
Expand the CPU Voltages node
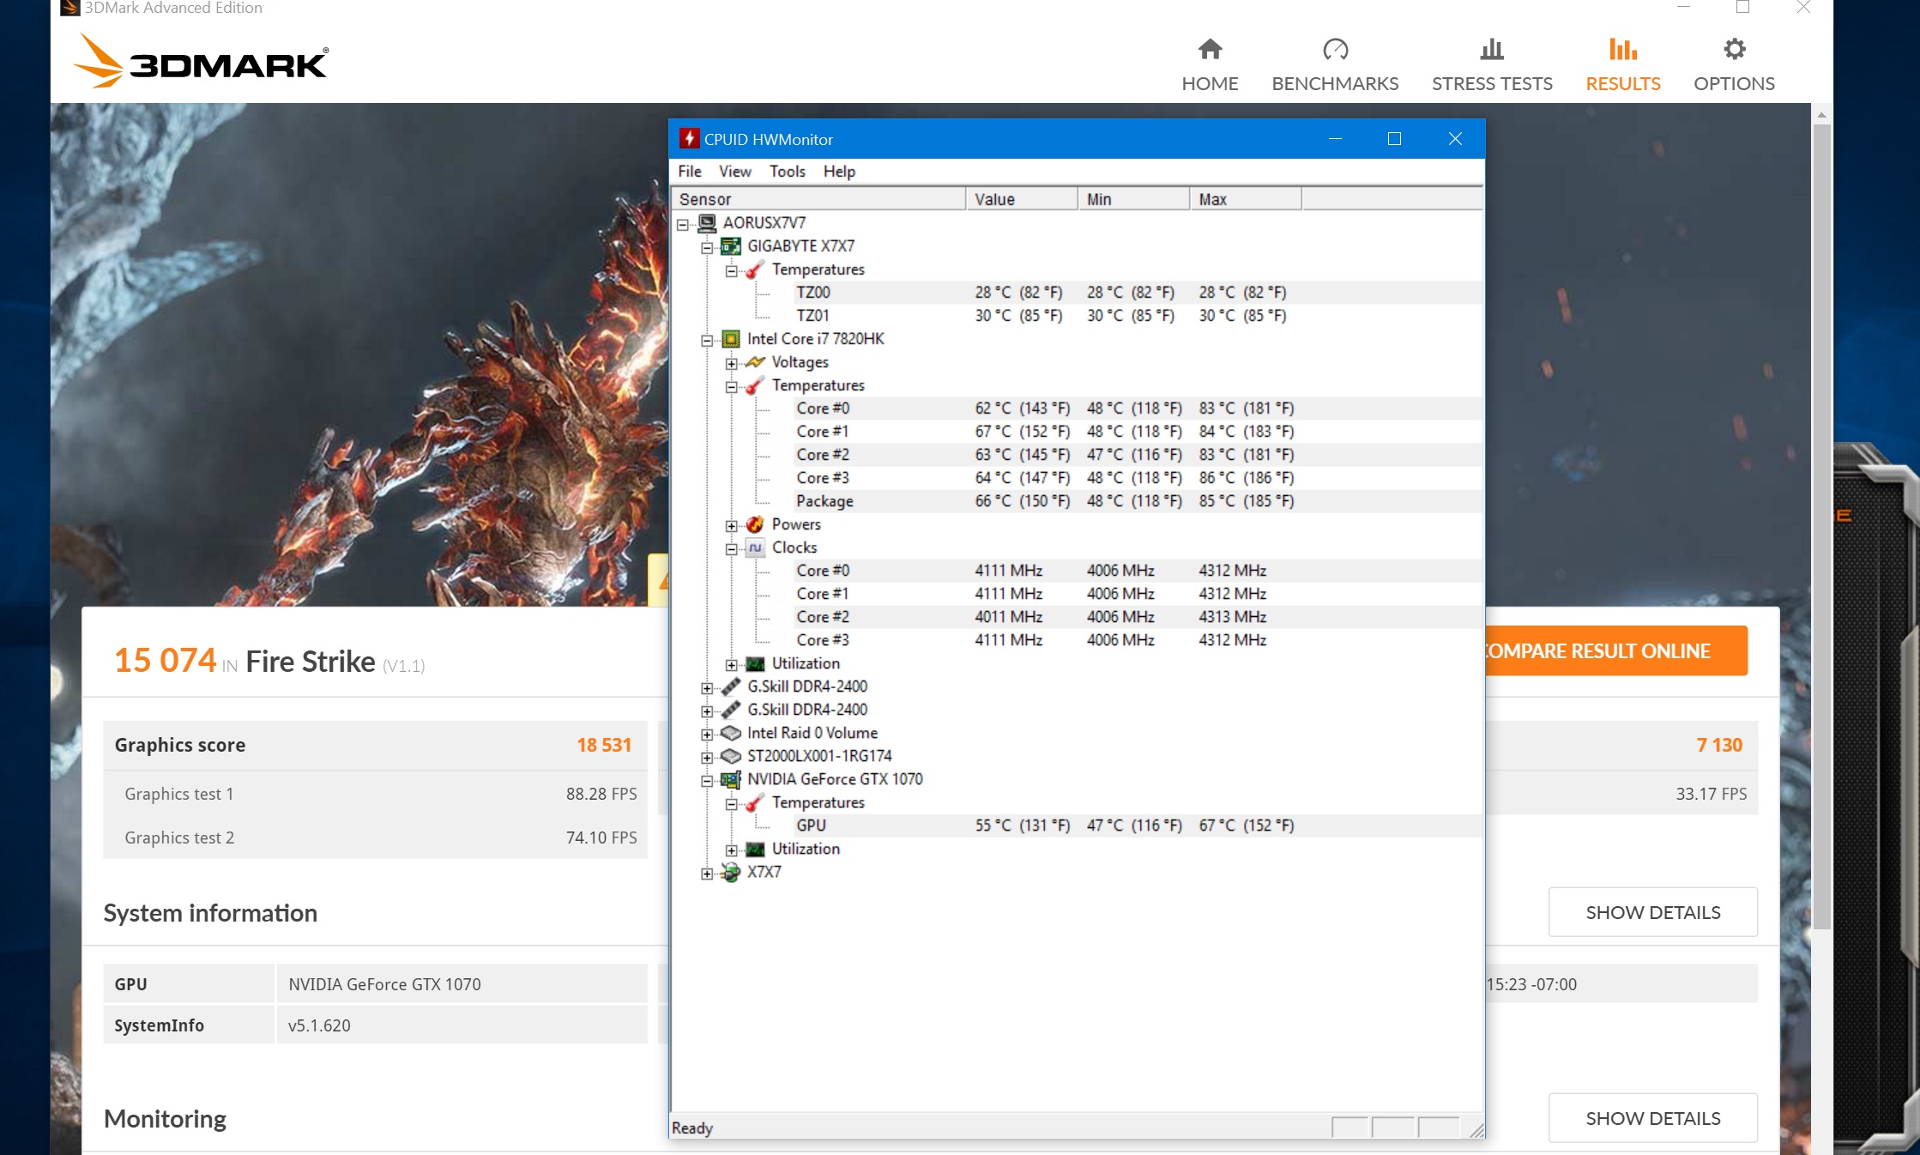pyautogui.click(x=731, y=364)
